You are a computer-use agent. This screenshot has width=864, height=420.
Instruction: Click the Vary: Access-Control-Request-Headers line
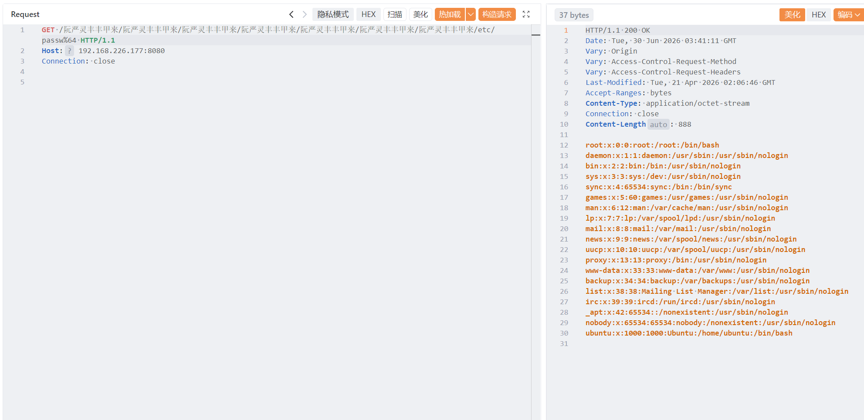click(x=663, y=72)
